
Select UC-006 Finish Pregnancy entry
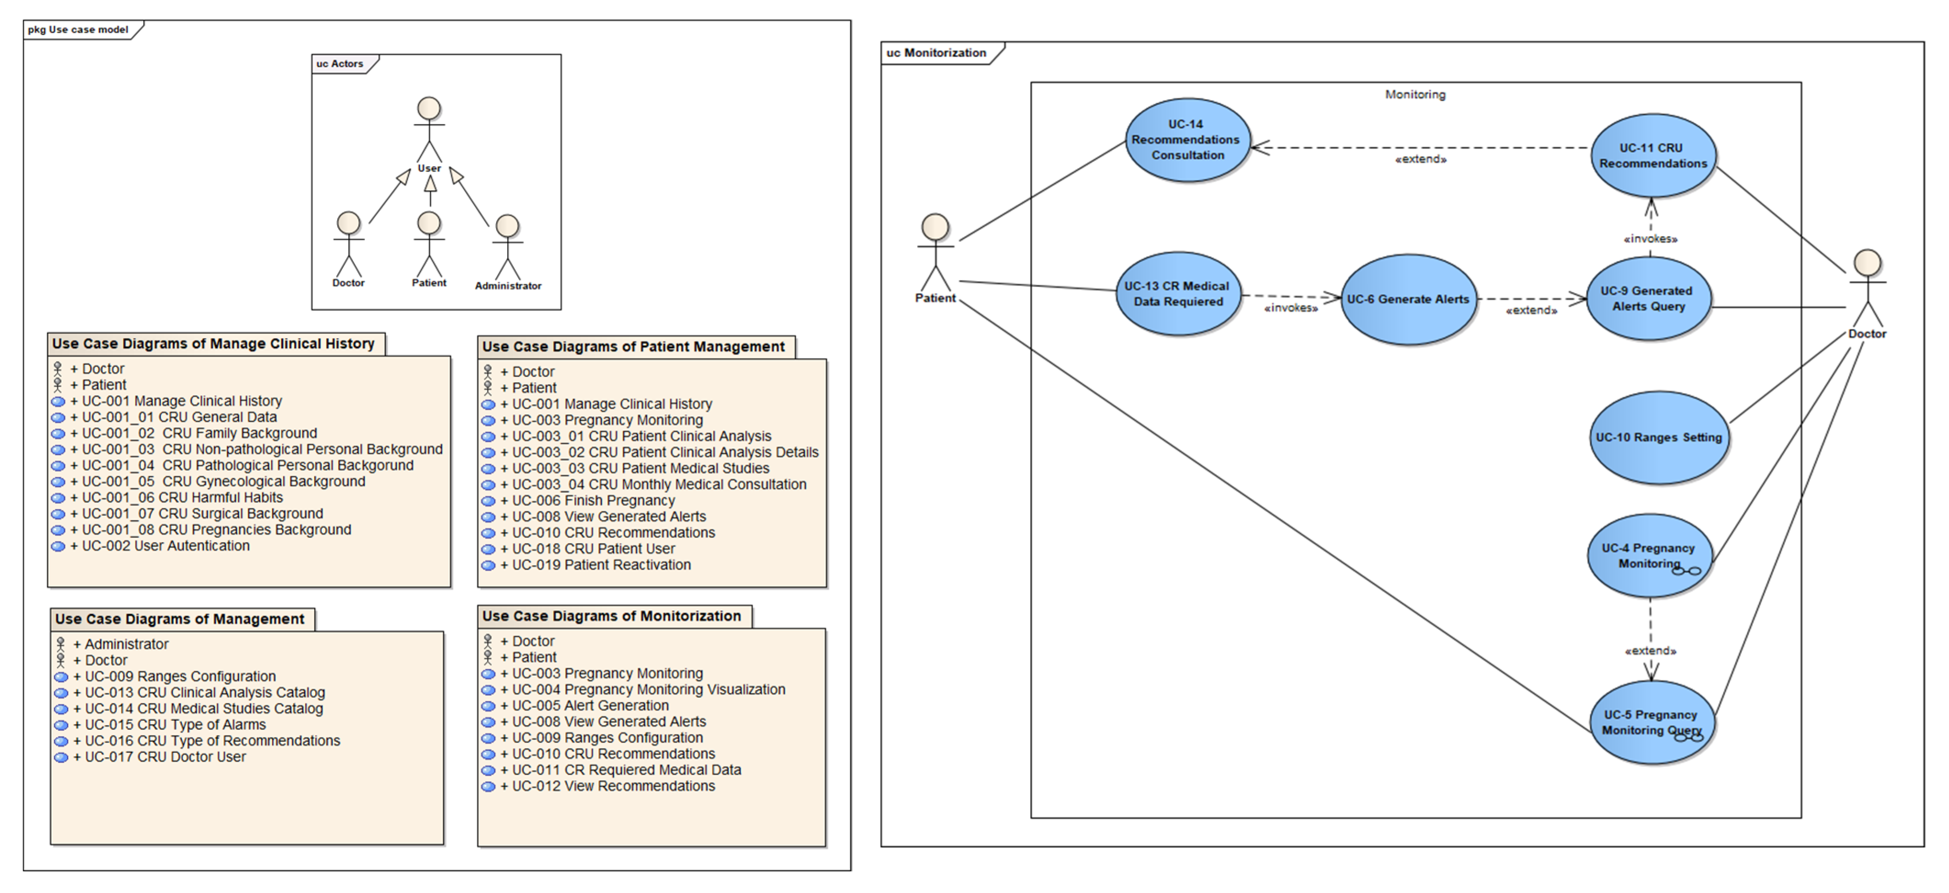point(578,501)
